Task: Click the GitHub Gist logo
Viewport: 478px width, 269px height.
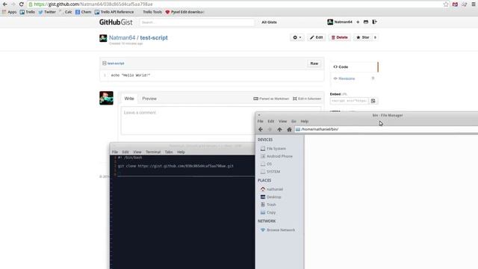Action: coord(116,22)
